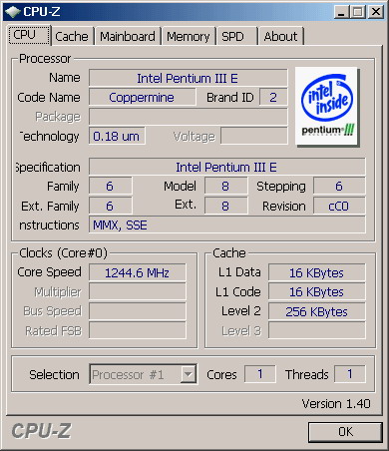The height and width of the screenshot is (451, 389).
Task: Open the Mainboard tab
Action: [x=128, y=36]
